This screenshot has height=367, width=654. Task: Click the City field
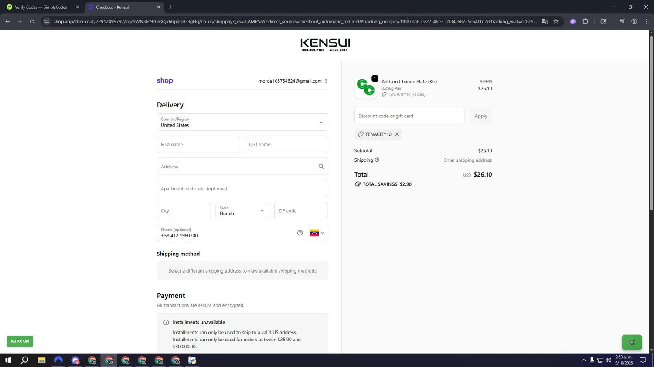184,210
